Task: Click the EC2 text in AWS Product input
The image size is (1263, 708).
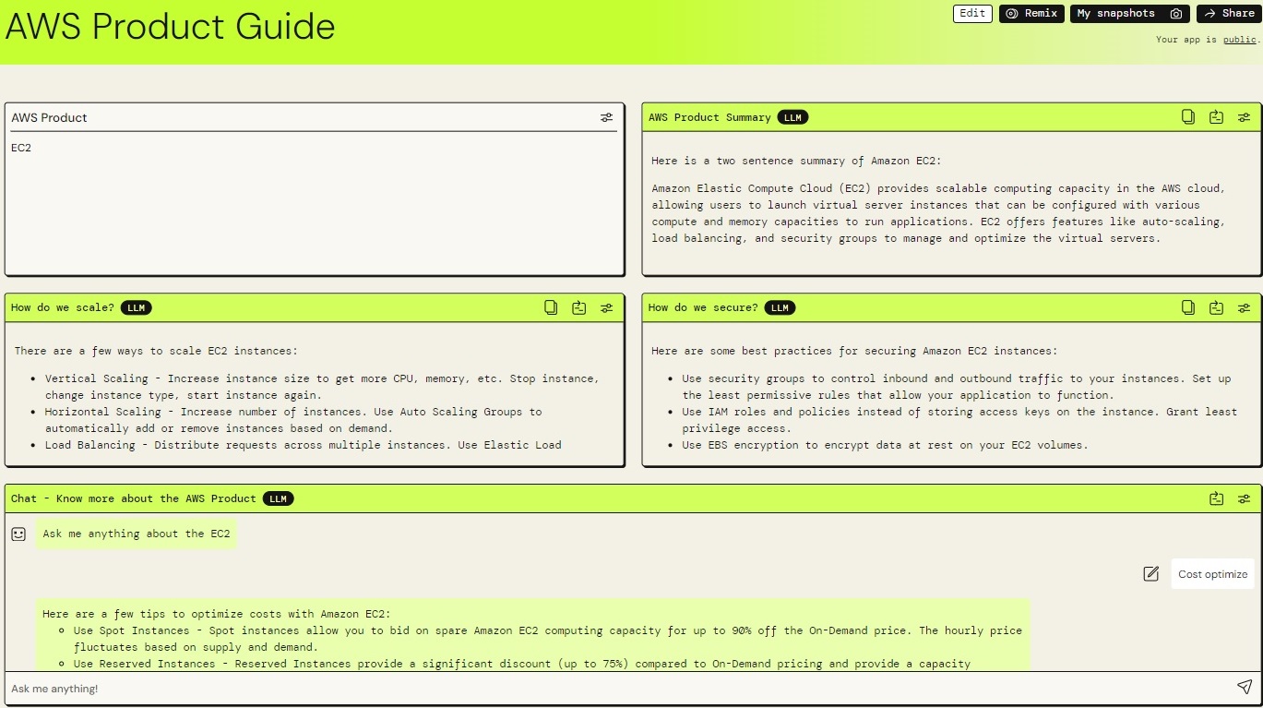Action: [21, 148]
